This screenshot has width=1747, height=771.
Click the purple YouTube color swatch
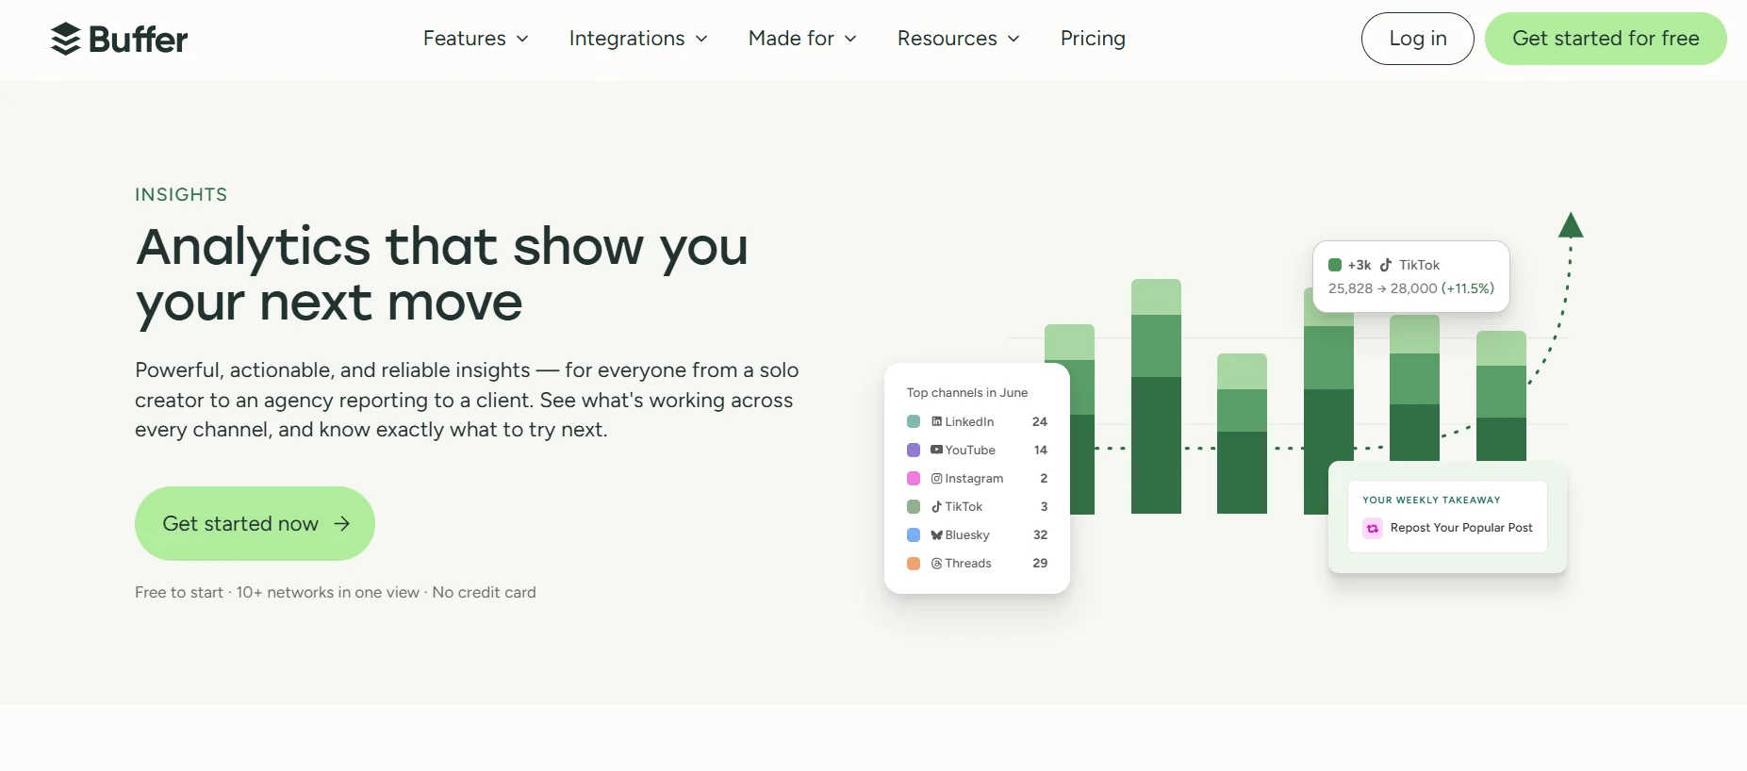914,450
